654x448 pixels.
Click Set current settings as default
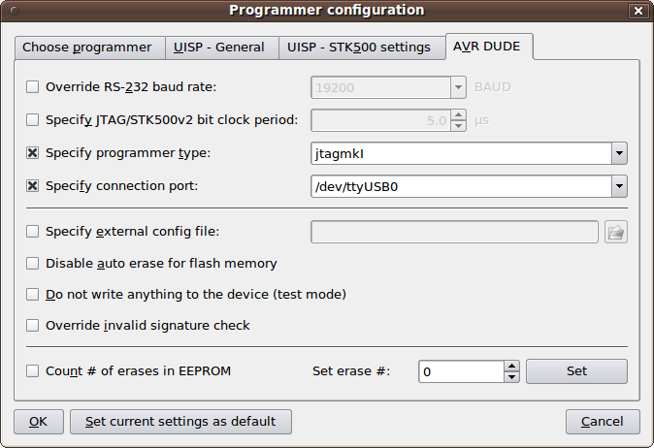180,422
